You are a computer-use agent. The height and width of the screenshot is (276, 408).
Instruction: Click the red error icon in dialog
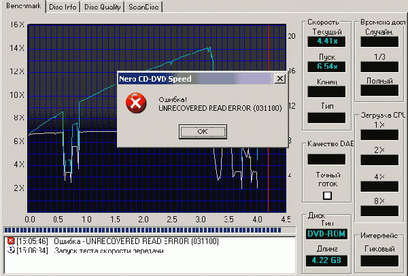(136, 103)
